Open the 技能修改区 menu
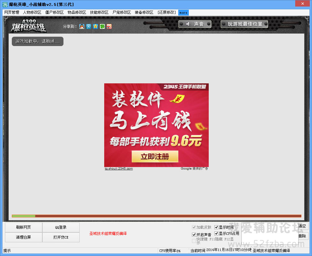This screenshot has height=256, width=312. pyautogui.click(x=99, y=12)
